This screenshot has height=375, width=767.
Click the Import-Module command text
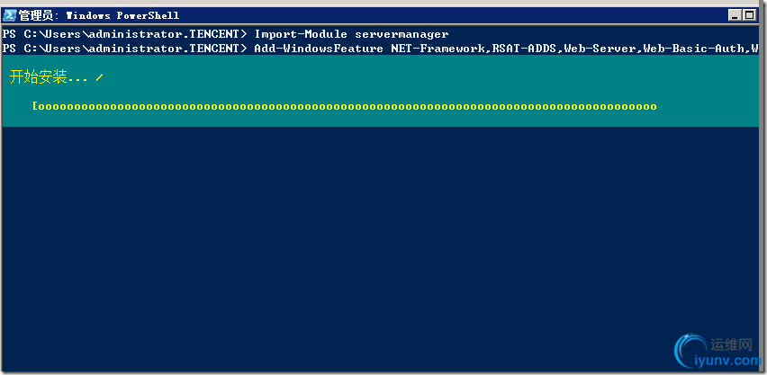(301, 34)
